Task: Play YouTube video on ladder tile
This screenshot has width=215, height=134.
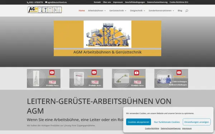Action: tap(52, 73)
